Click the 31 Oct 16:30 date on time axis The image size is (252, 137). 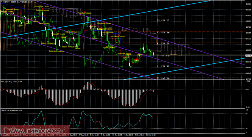[151, 135]
